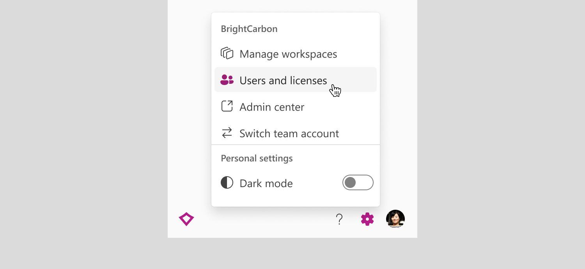Click the half-circle Dark mode icon
Image resolution: width=585 pixels, height=269 pixels.
[x=227, y=182]
